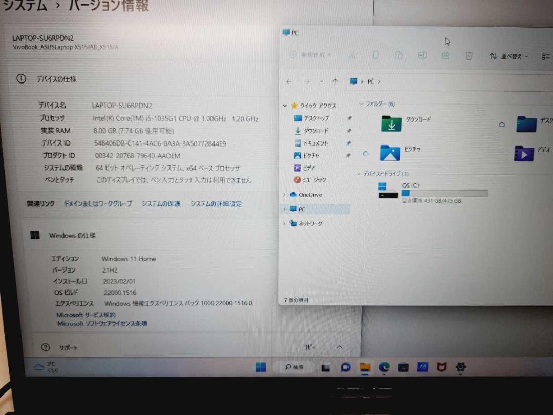The height and width of the screenshot is (415, 553).
Task: Click the Rename icon in Explorer
Action: (x=422, y=55)
